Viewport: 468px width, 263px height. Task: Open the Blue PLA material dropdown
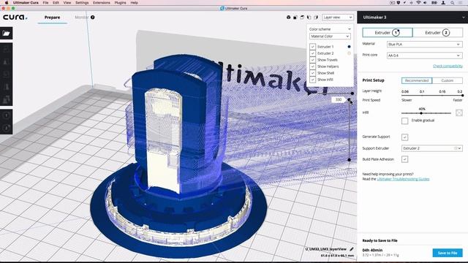424,44
